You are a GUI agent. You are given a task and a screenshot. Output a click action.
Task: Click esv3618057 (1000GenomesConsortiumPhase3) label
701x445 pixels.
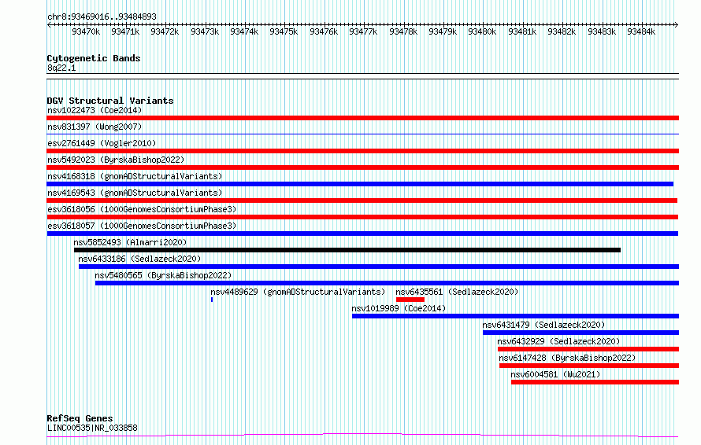point(142,226)
